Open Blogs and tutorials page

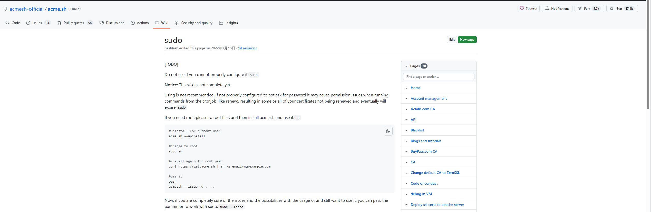coord(426,141)
